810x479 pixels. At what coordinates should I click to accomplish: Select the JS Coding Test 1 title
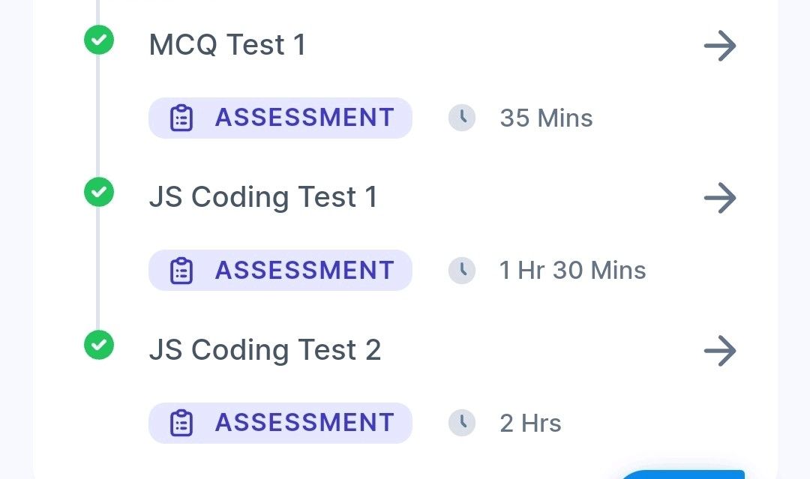(x=263, y=197)
